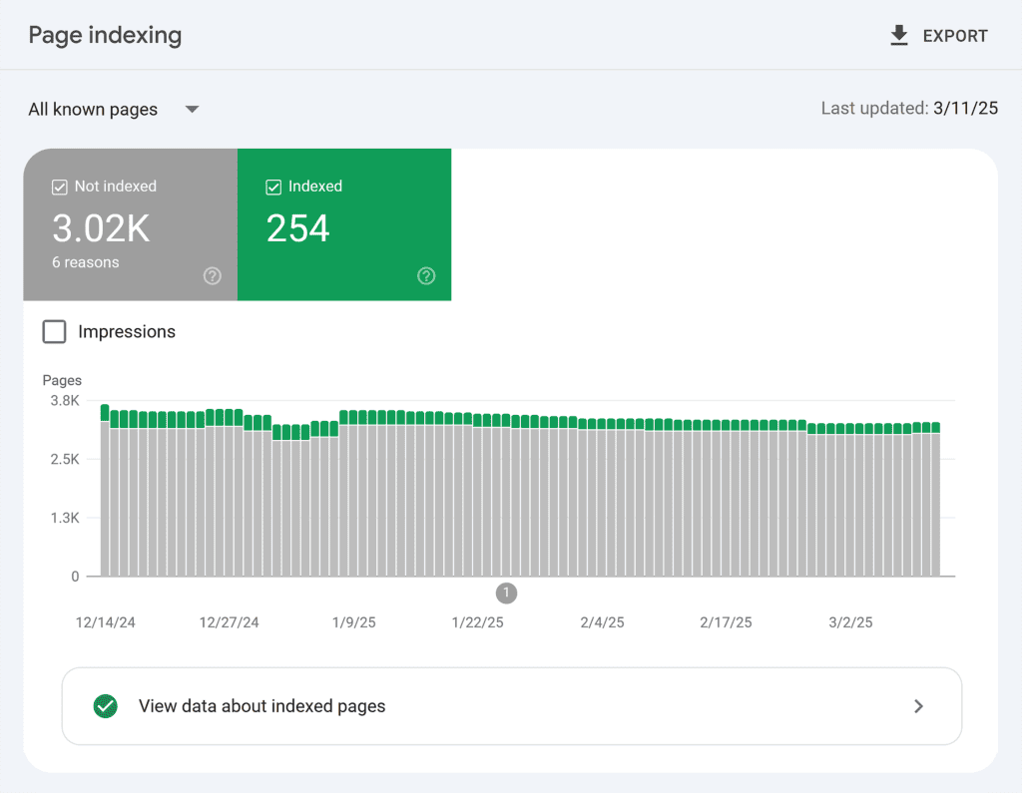Click the right-facing chevron on the View data row
This screenshot has height=793, width=1022.
click(918, 706)
